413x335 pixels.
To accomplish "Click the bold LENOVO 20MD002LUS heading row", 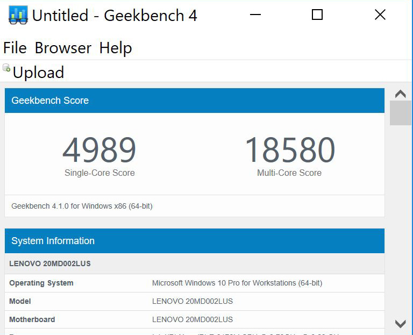I will pyautogui.click(x=50, y=263).
